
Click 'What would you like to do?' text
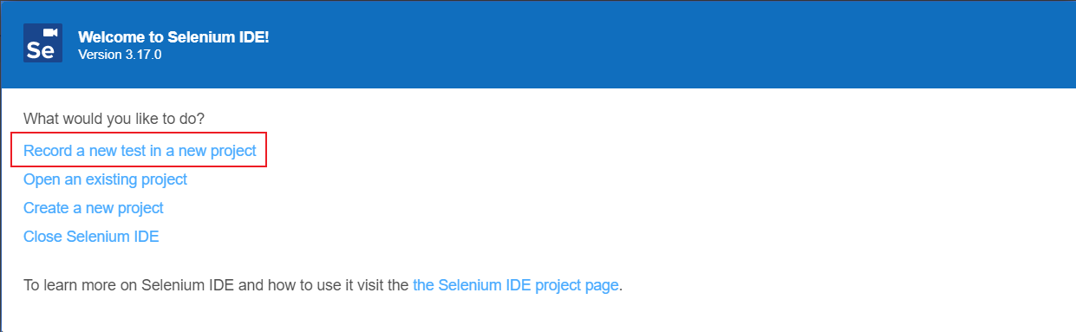(x=120, y=118)
